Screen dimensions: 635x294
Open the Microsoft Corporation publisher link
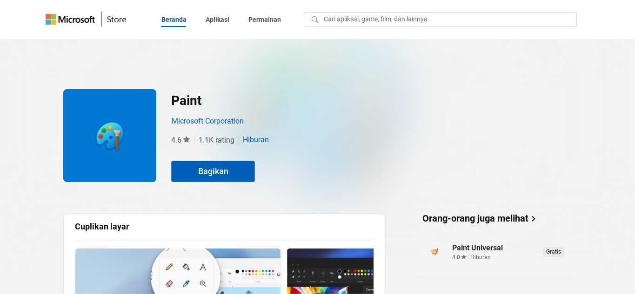point(207,121)
